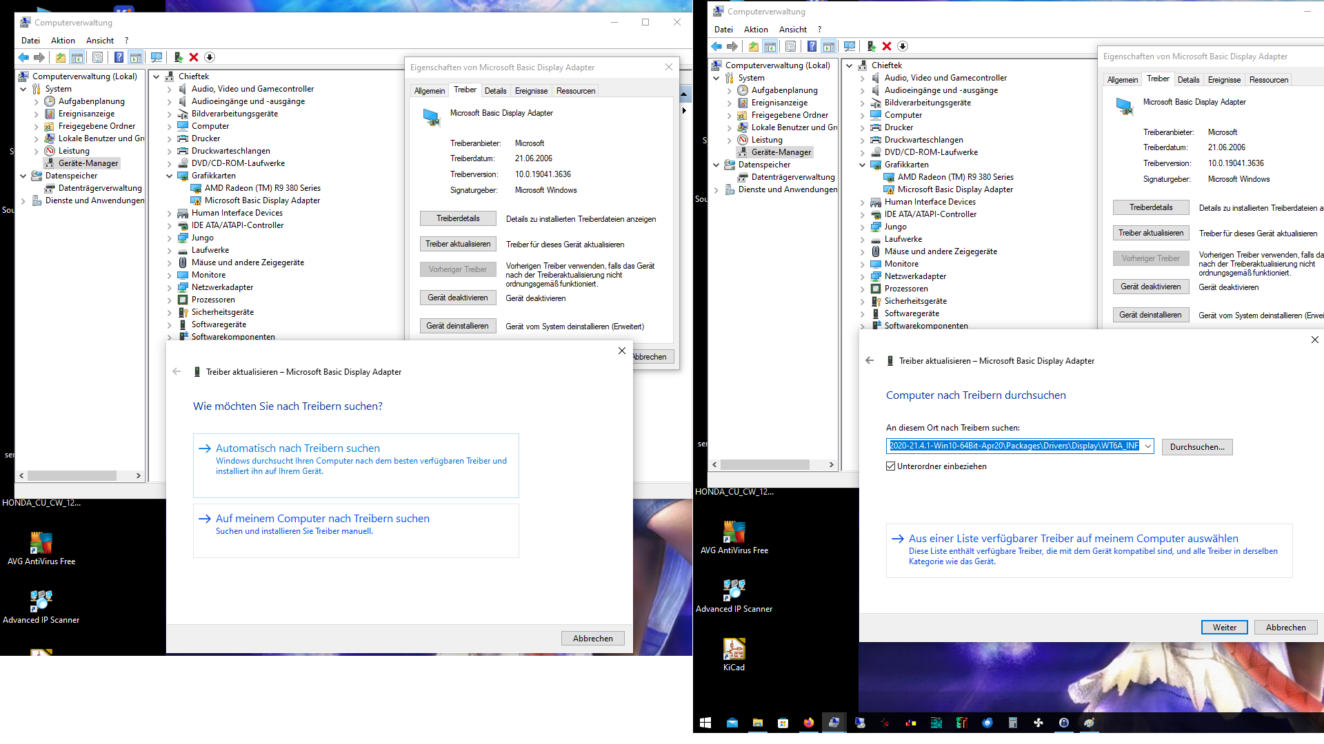
Task: Collapse Grafikkarten in left device tree
Action: point(170,176)
